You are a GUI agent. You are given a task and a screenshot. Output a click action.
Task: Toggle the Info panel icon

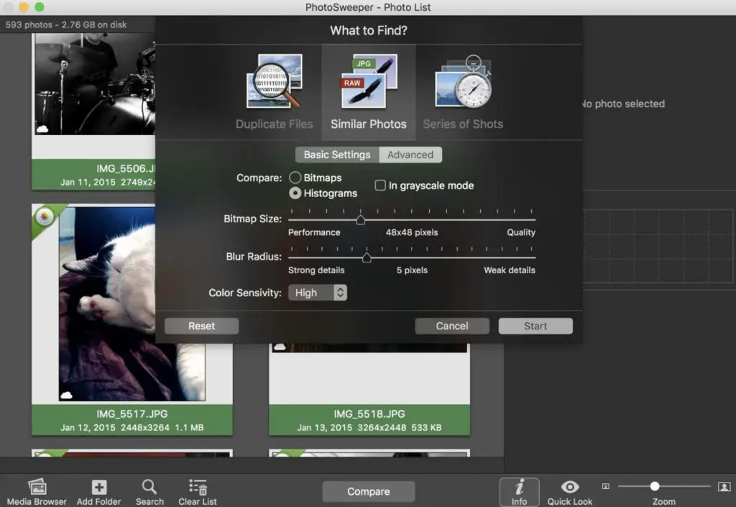(x=519, y=487)
